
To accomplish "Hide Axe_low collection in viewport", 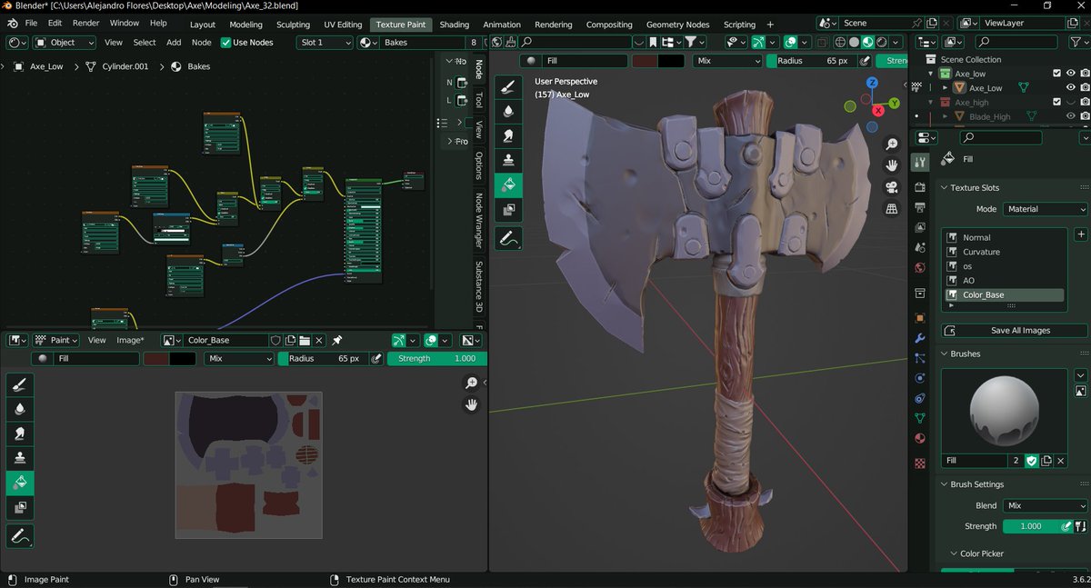I will (x=1071, y=74).
